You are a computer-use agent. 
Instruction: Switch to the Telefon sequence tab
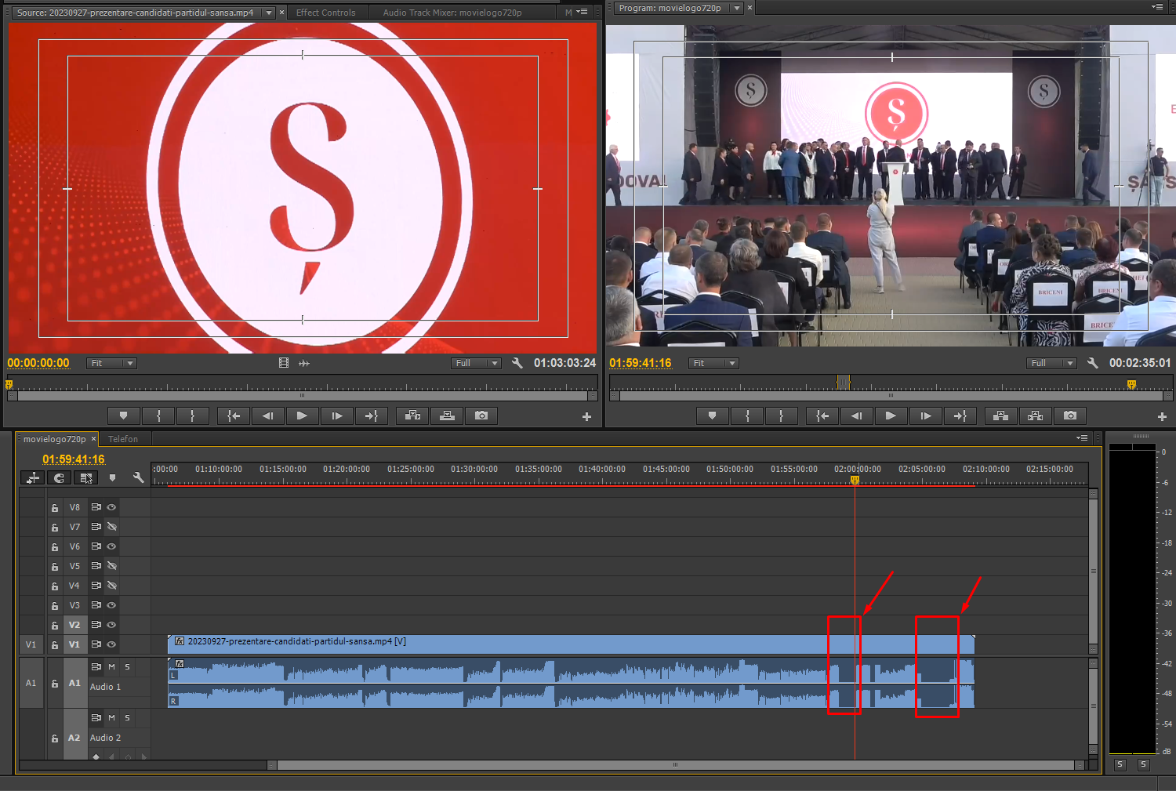(x=123, y=439)
